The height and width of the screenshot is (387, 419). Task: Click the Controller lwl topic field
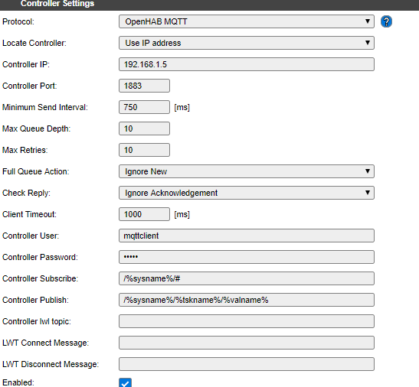(x=247, y=321)
